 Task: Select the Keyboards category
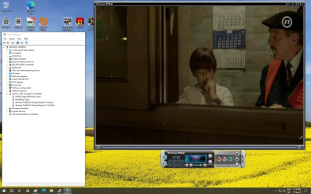(x=16, y=67)
